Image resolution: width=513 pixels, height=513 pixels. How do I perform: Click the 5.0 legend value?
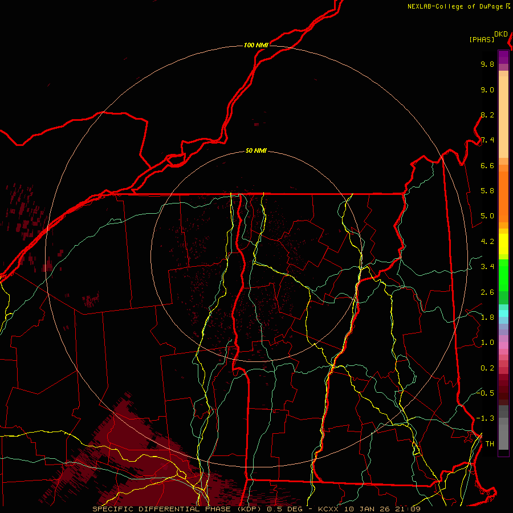(x=487, y=216)
